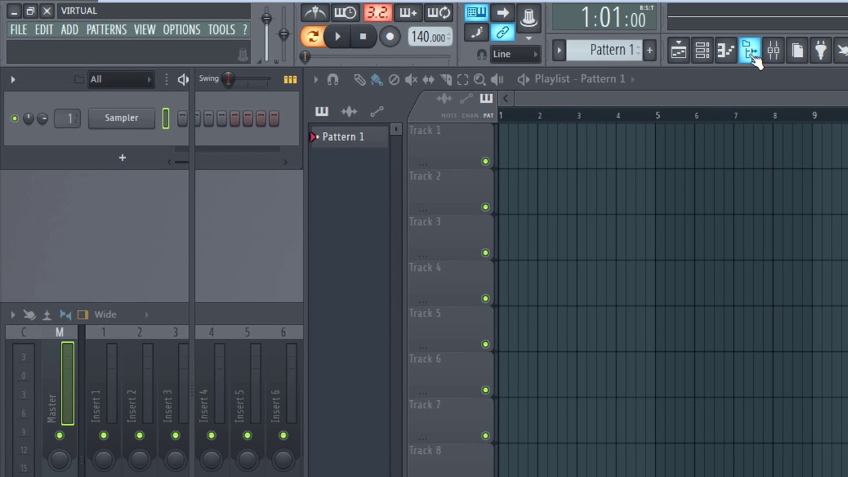Open the OPTIONS menu
This screenshot has height=477, width=848.
182,30
